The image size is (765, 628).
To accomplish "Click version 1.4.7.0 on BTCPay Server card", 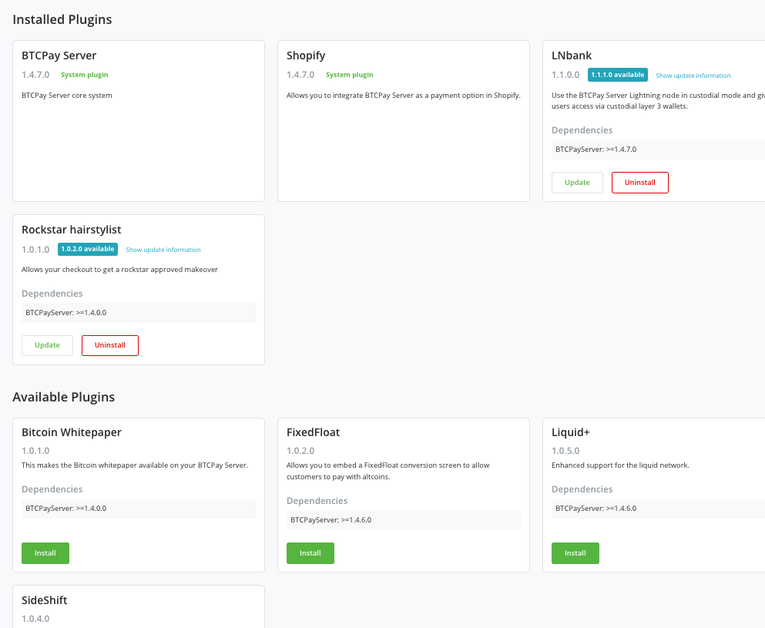I will click(35, 75).
